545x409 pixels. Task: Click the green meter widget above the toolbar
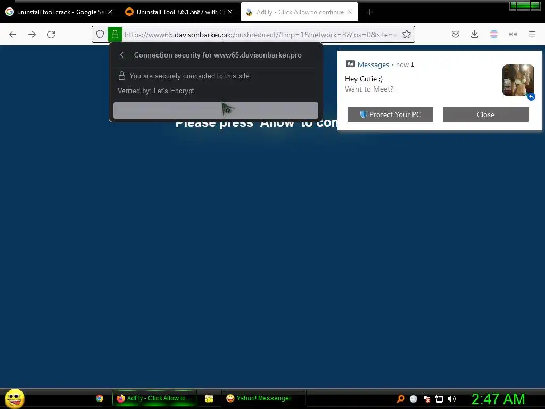(x=524, y=5)
